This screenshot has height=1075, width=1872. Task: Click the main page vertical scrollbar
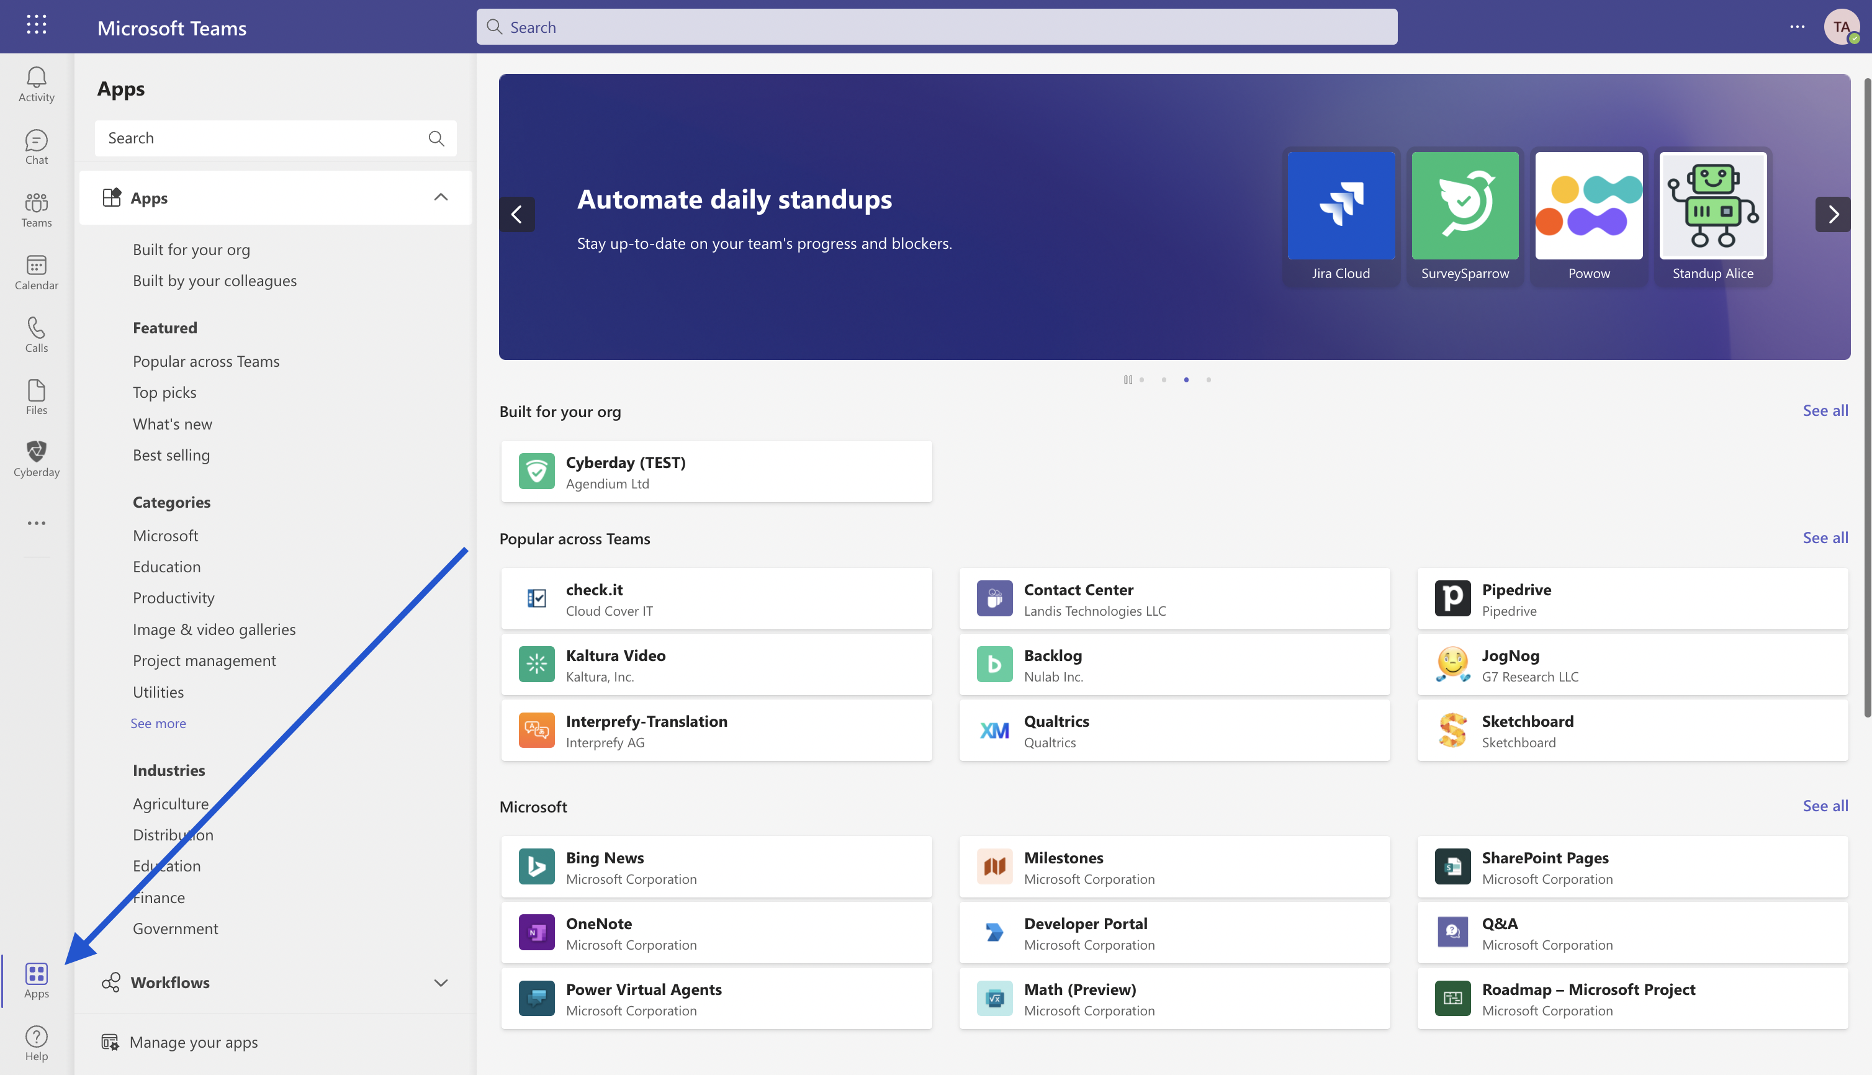click(x=1867, y=398)
